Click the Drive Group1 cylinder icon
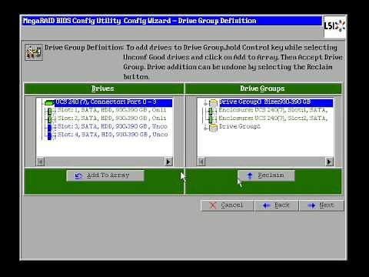This screenshot has width=369, height=277. (x=213, y=128)
